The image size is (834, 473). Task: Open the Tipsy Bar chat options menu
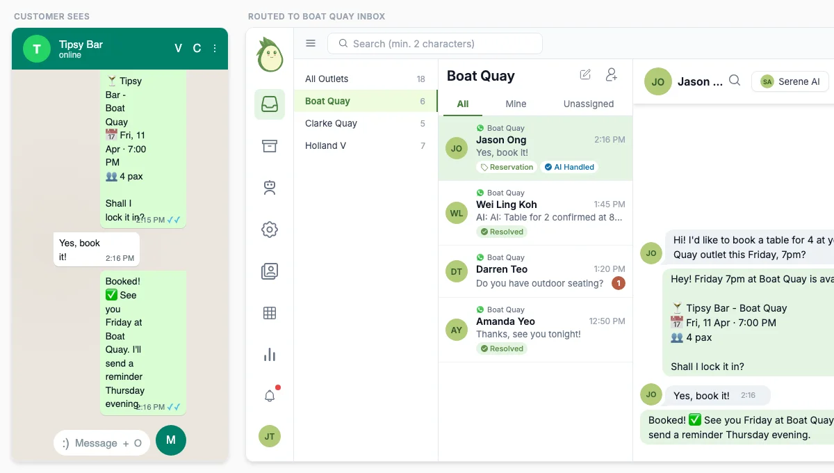click(215, 49)
